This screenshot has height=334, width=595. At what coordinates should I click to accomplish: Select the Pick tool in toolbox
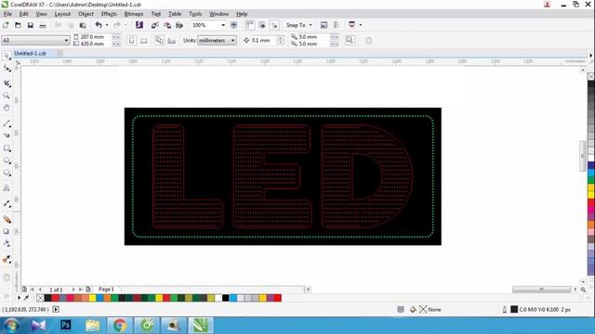[7, 56]
